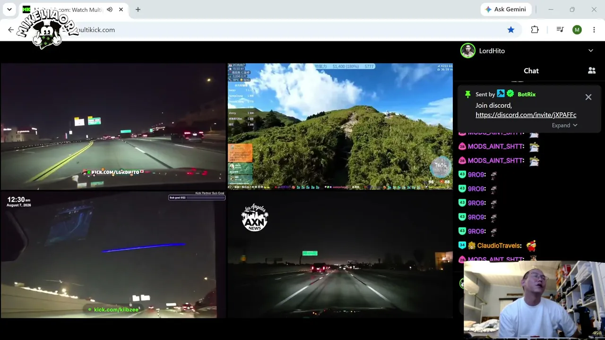Click the BotRix username in pinned message
605x340 pixels.
click(x=527, y=94)
